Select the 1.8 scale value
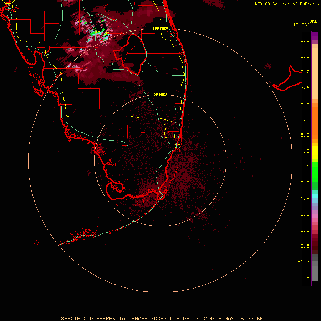The image size is (321, 321). coord(305,199)
